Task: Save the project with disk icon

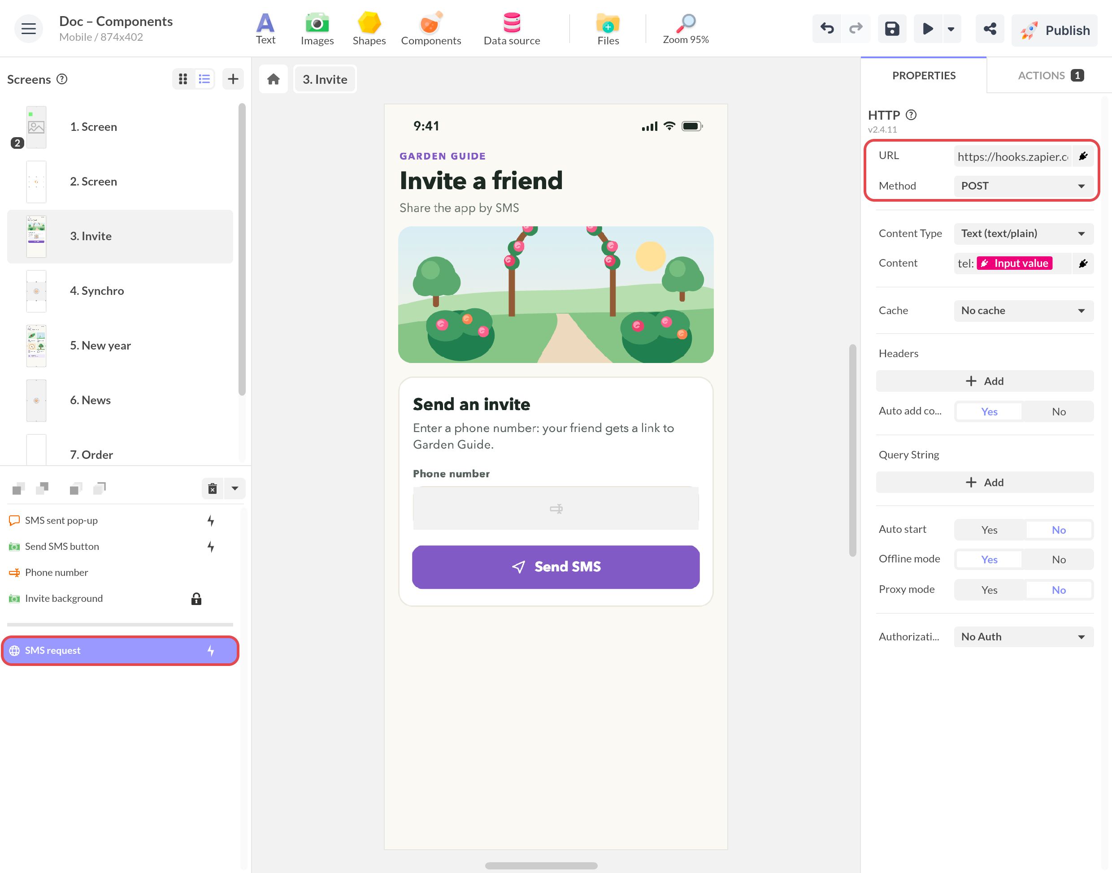Action: (x=892, y=29)
